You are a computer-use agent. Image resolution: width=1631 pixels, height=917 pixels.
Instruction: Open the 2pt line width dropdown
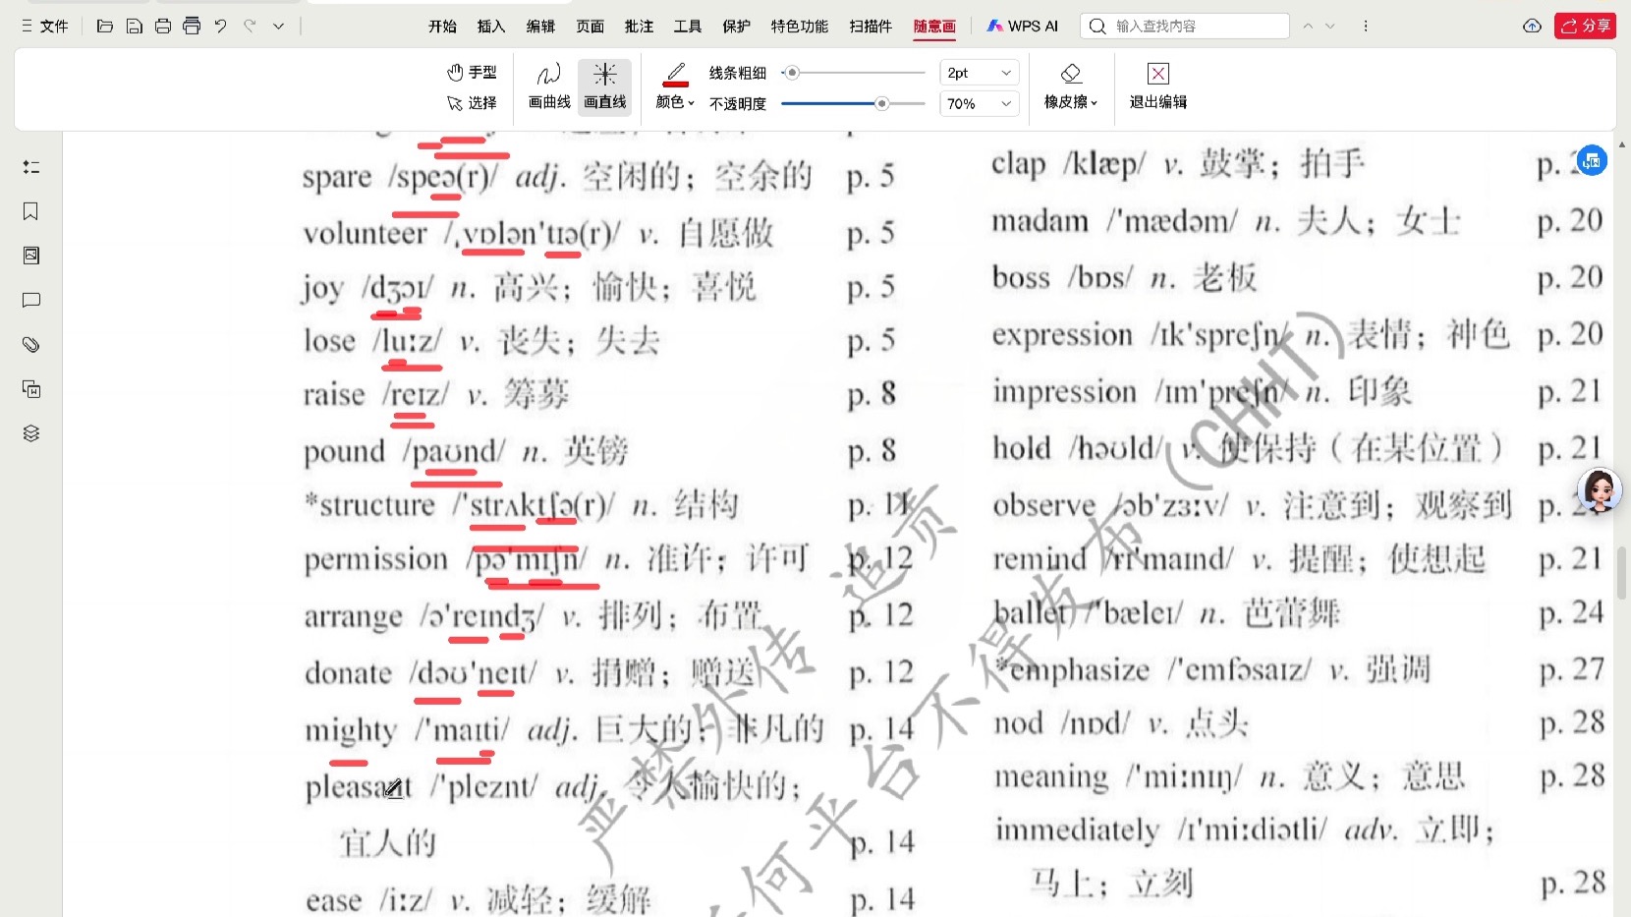coord(979,73)
